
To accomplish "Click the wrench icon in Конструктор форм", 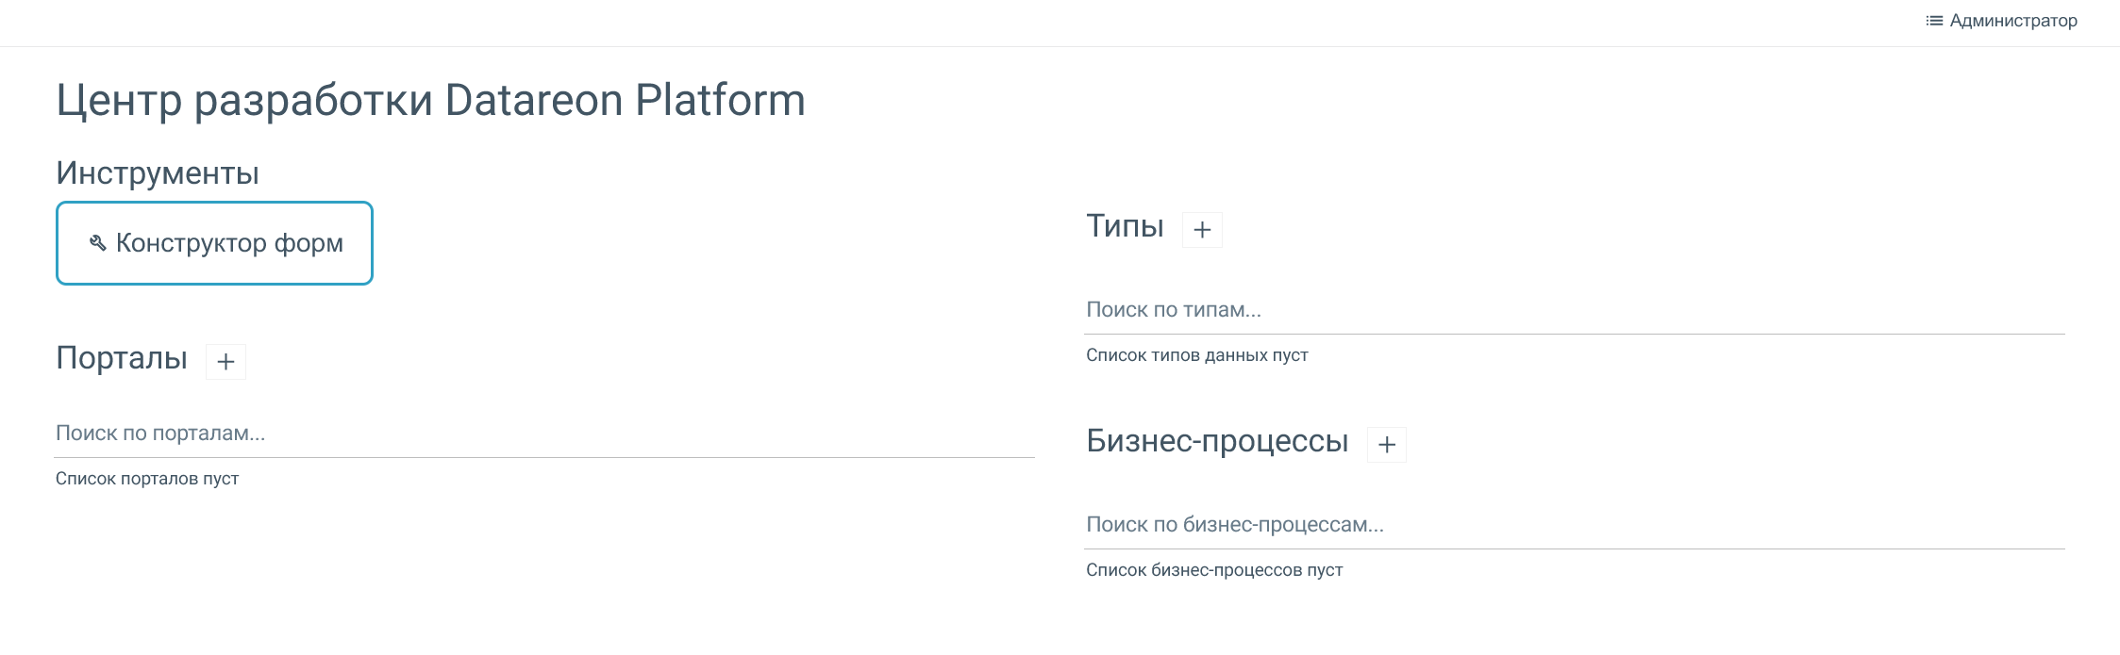I will (x=97, y=243).
